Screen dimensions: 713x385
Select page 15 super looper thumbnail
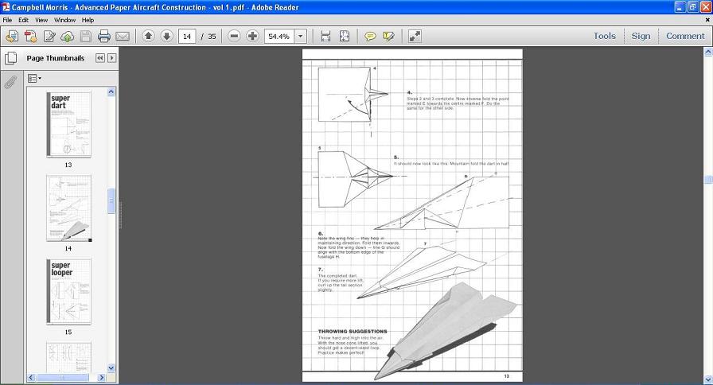tap(68, 290)
